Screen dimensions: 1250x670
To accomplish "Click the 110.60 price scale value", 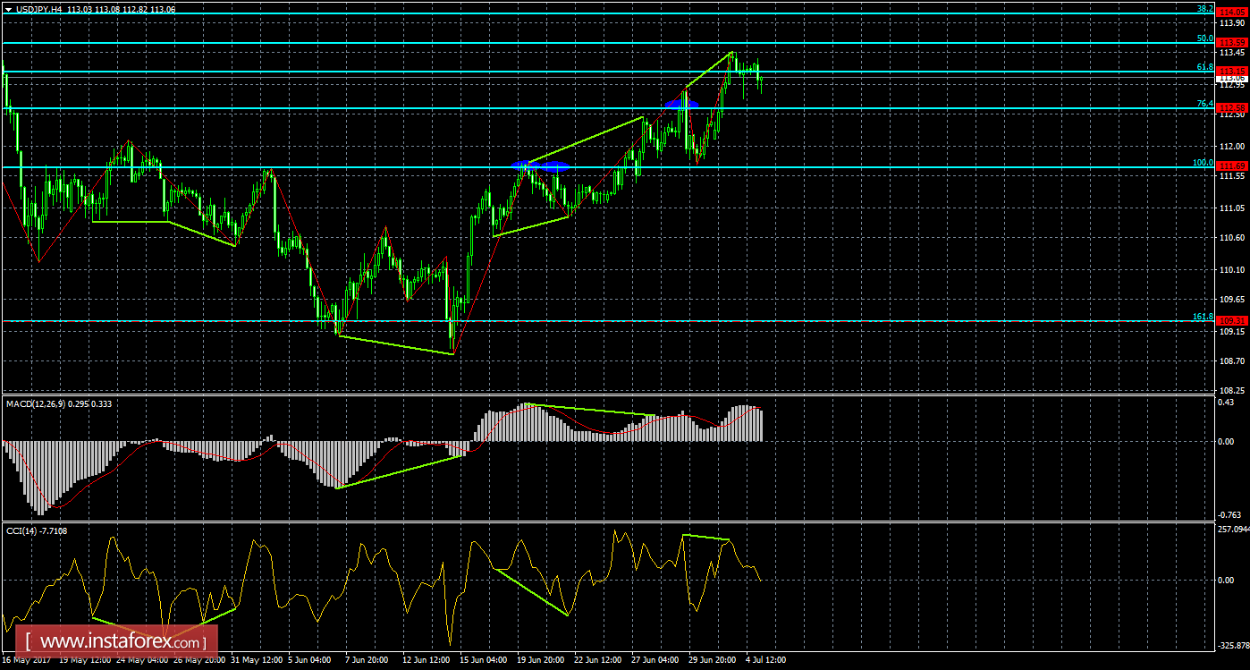I will click(1232, 238).
